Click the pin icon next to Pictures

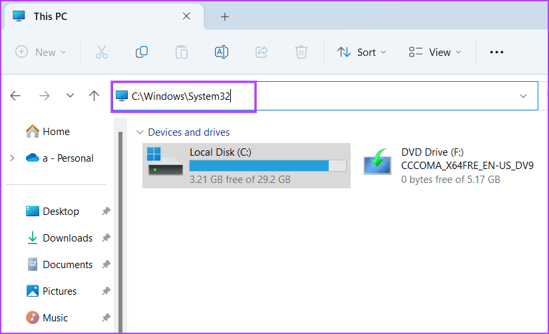point(106,291)
